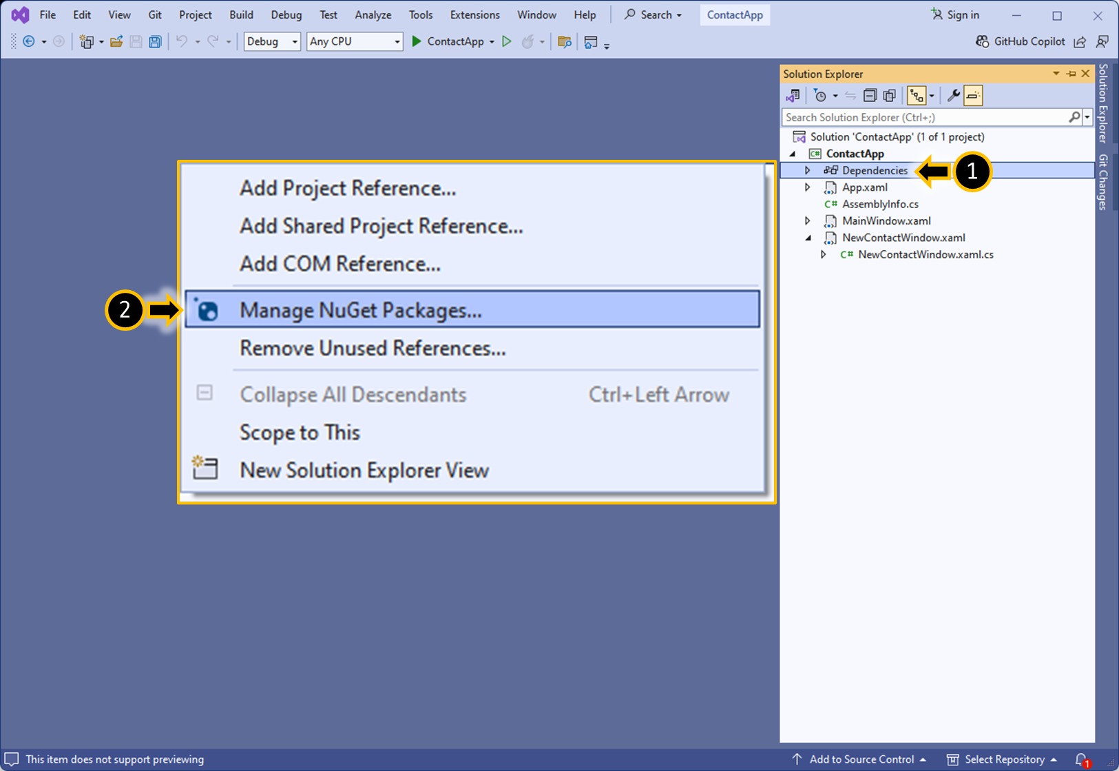Click the Solution Explorer auto-hide pin icon
This screenshot has height=771, width=1119.
(1071, 73)
